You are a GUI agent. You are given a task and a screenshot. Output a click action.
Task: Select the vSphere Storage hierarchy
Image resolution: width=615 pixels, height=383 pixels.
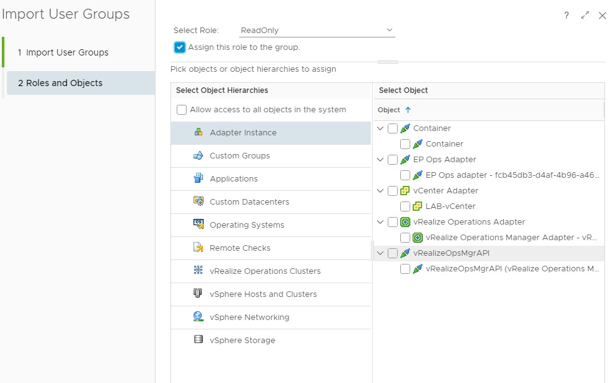point(270,341)
